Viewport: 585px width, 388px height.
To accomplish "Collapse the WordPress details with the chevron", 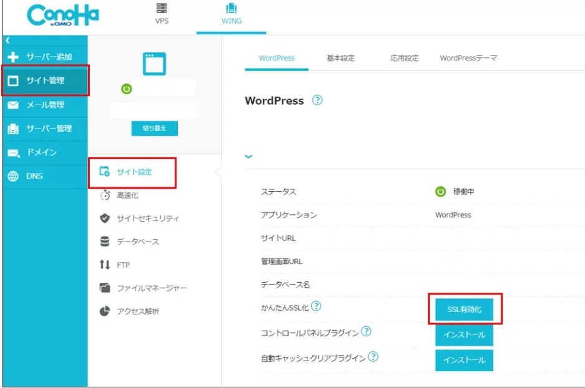I will pos(248,156).
